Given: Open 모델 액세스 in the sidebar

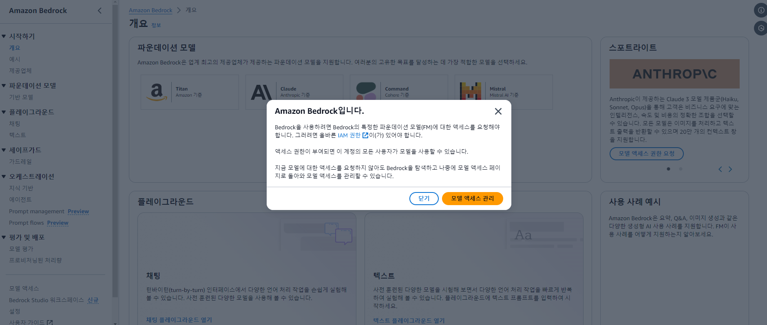Looking at the screenshot, I should coord(24,288).
